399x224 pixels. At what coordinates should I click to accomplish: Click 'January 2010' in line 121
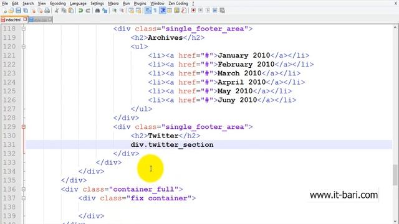tap(244, 55)
